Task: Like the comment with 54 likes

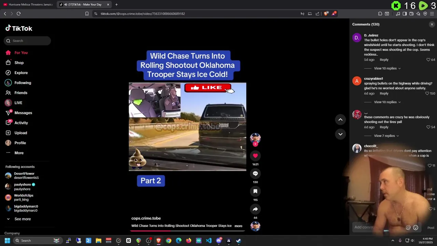Action: pos(428,127)
